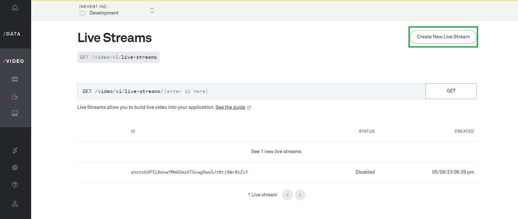Go to the home dashboard icon
This screenshot has width=518, height=219.
tap(15, 8)
